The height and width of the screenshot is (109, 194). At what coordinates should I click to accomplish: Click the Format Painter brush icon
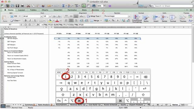point(43,6)
